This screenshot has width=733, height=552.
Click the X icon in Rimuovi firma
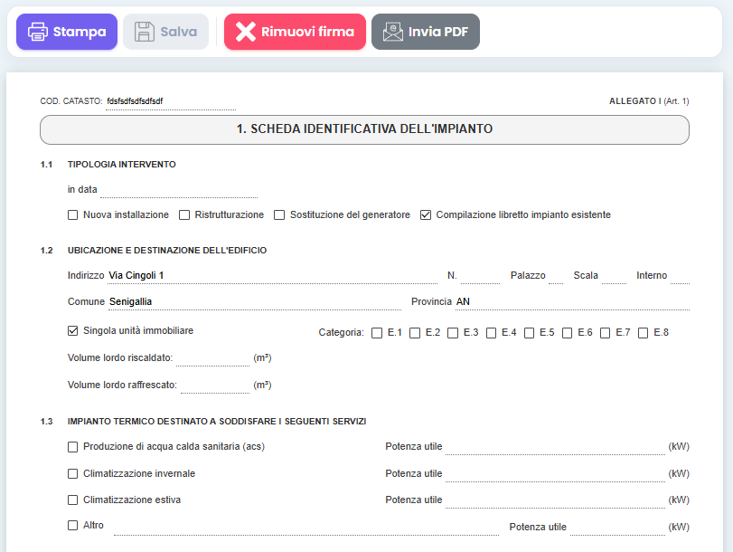point(246,32)
